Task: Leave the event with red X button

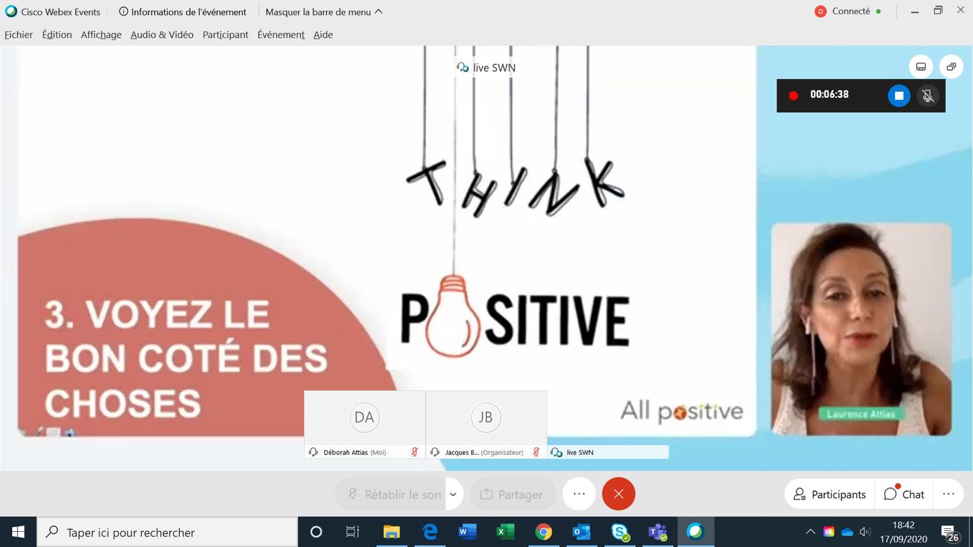Action: click(618, 494)
